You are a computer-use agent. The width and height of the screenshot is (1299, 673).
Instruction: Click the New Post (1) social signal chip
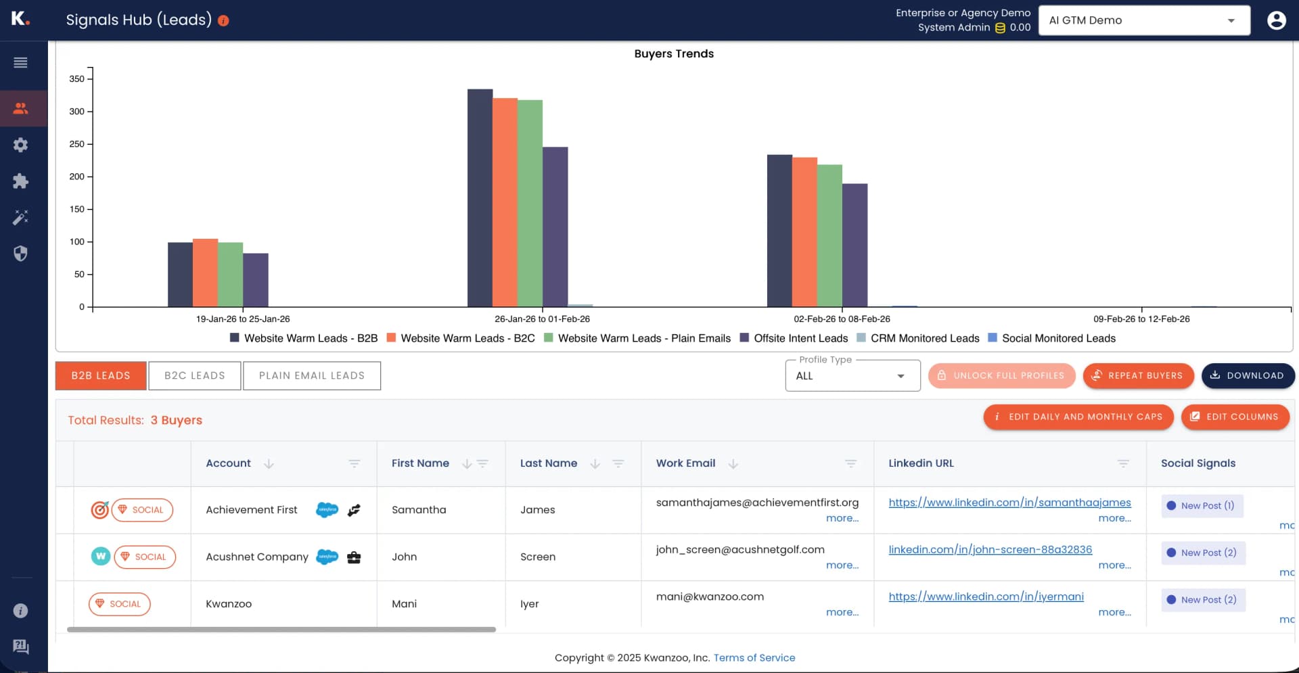click(x=1202, y=506)
